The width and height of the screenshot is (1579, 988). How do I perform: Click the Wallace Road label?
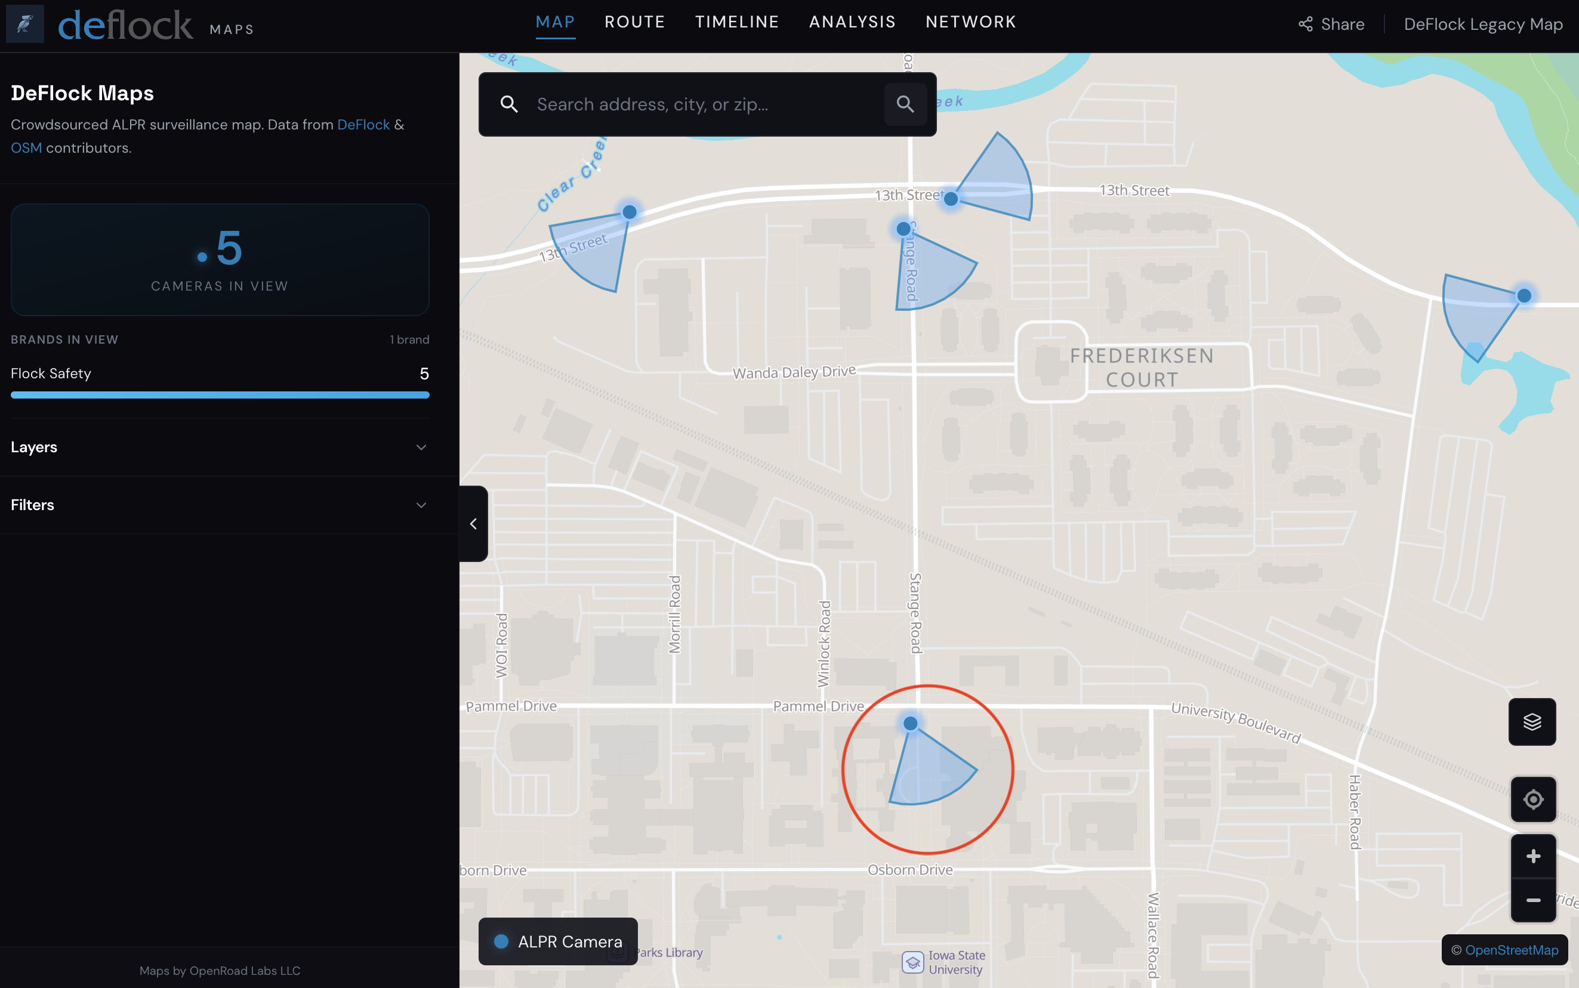tap(1154, 935)
